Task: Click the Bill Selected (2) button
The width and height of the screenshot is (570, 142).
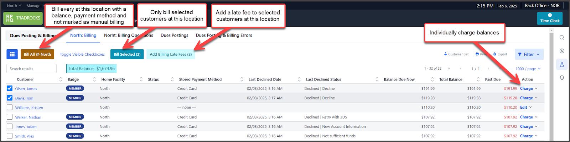Action: click(127, 54)
